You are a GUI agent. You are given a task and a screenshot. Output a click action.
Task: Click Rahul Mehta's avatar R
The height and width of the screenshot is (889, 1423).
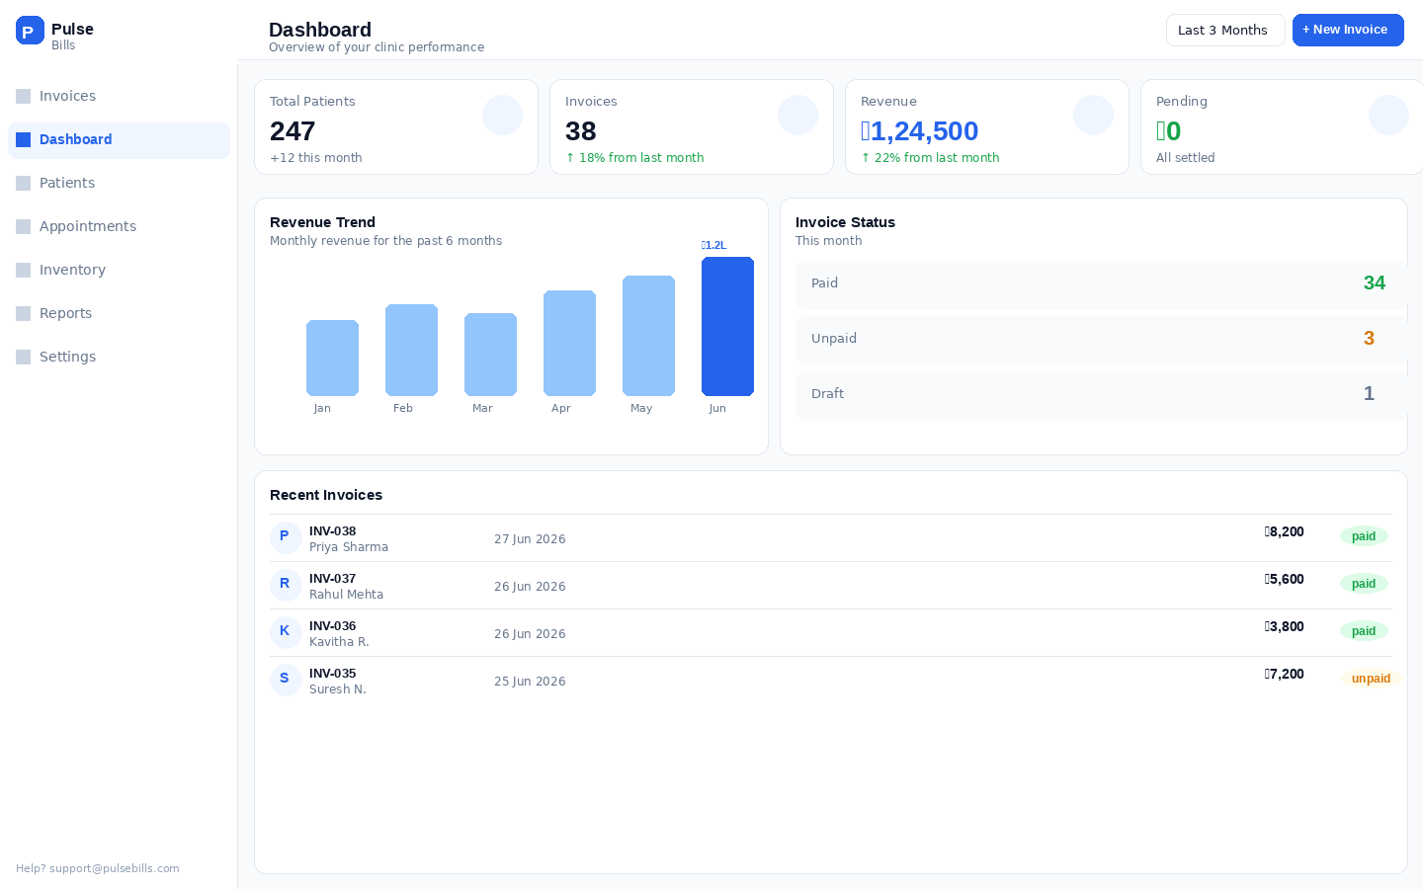(x=286, y=586)
